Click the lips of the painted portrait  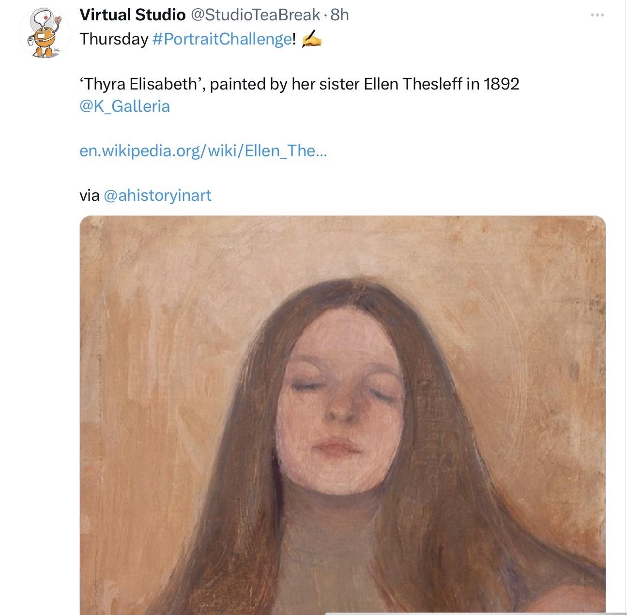point(337,446)
